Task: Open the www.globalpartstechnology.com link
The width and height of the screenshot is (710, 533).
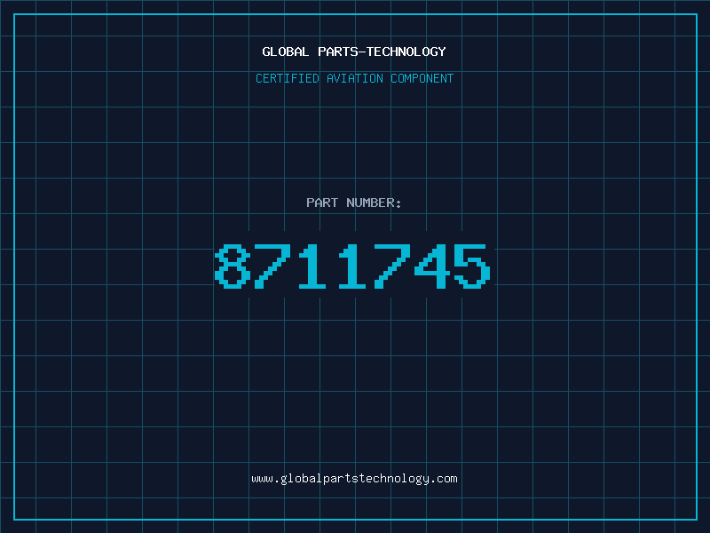Action: (354, 479)
